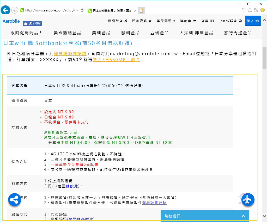The width and height of the screenshot is (267, 222).
Task: Open 美國熱銷產品 category
Action: click(67, 33)
